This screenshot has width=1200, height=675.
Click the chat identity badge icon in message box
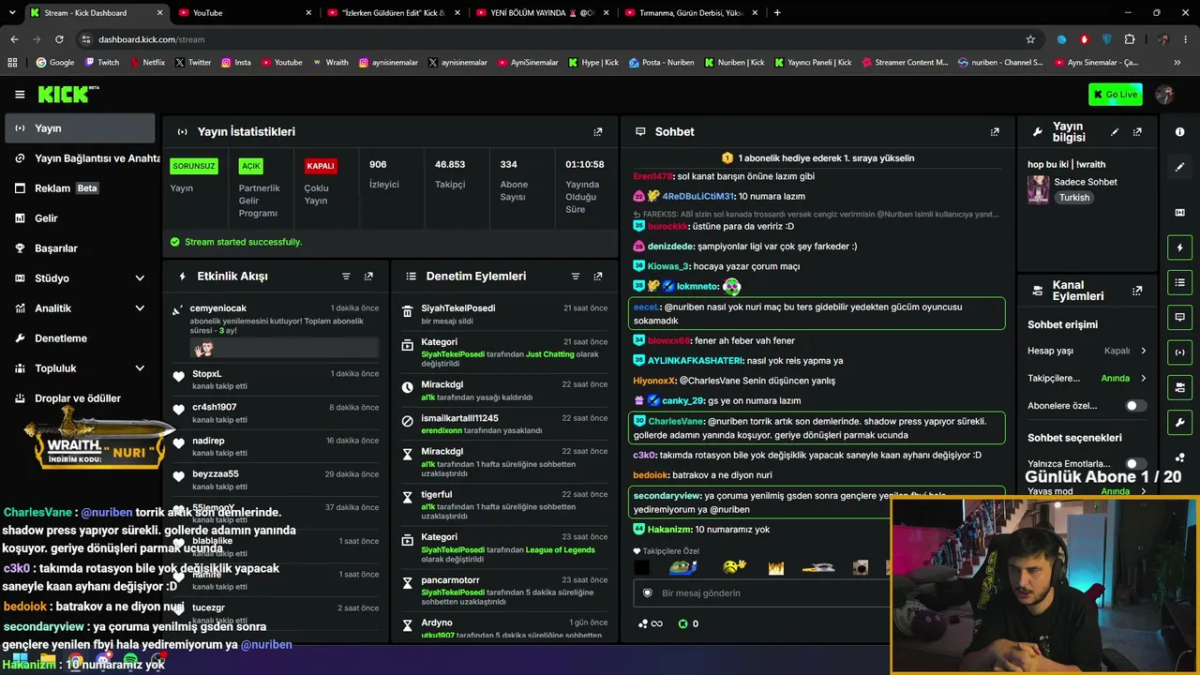click(647, 593)
